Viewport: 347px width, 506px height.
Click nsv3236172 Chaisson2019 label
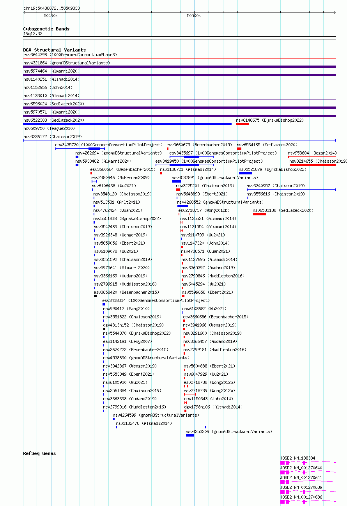pyautogui.click(x=53, y=137)
